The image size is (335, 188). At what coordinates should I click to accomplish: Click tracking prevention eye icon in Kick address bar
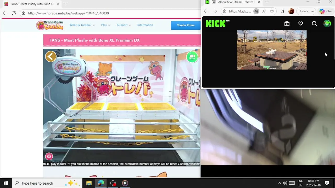256,11
